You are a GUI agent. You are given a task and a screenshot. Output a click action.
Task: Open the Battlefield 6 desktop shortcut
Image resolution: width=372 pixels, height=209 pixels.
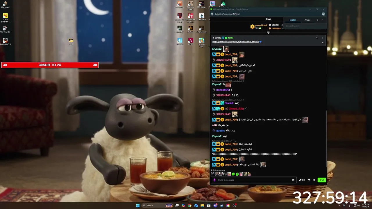tap(5, 42)
